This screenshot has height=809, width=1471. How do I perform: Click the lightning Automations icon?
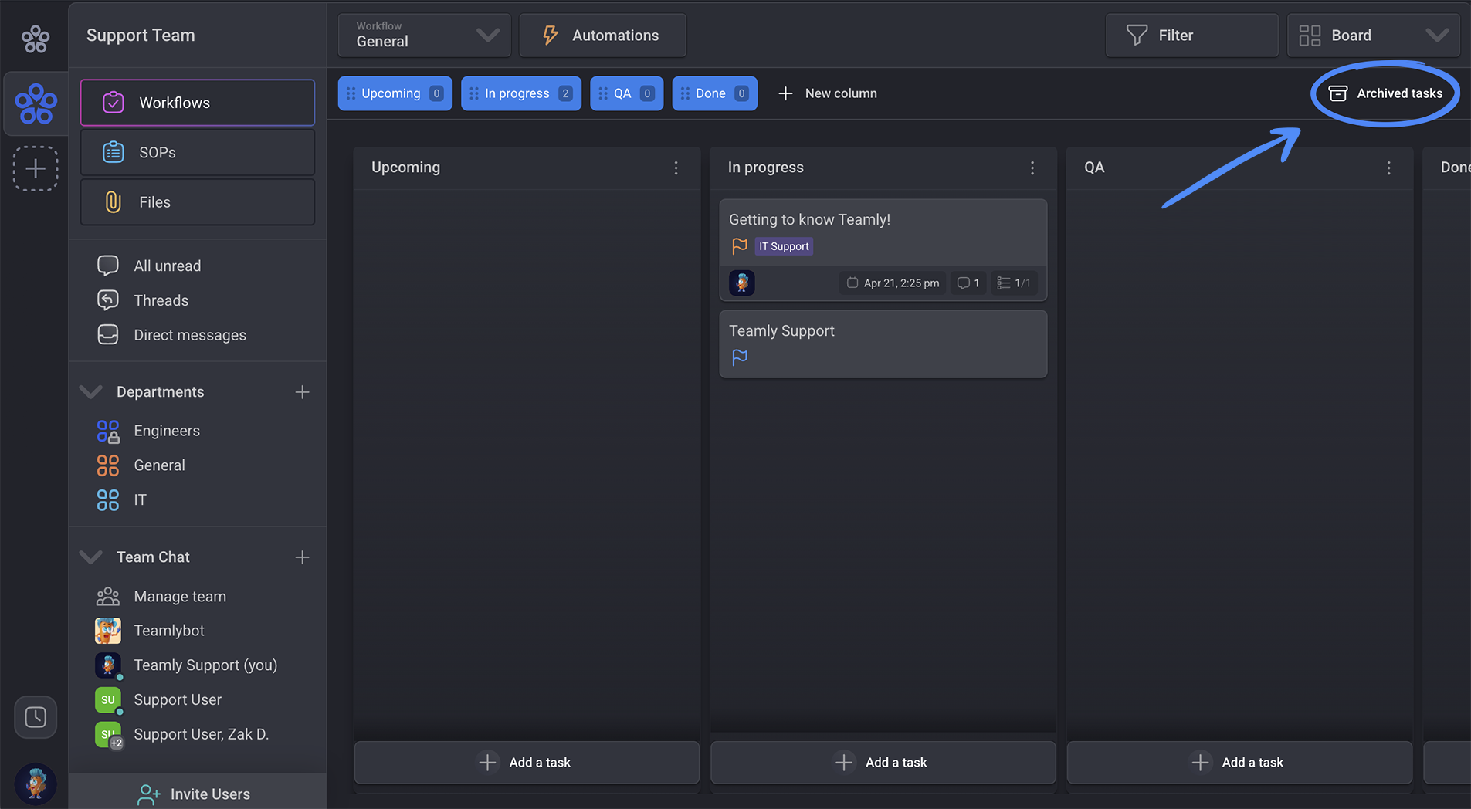tap(550, 35)
